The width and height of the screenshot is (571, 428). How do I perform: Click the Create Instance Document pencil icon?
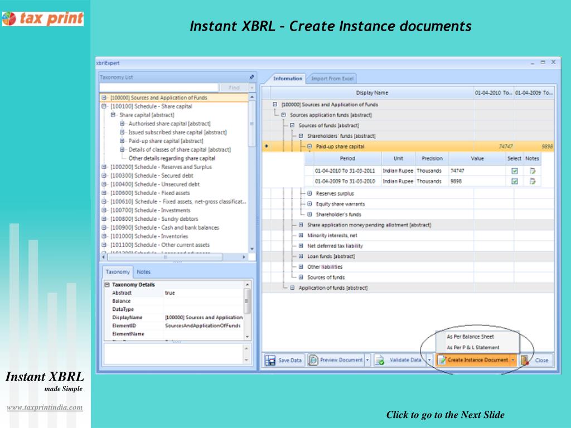[442, 360]
